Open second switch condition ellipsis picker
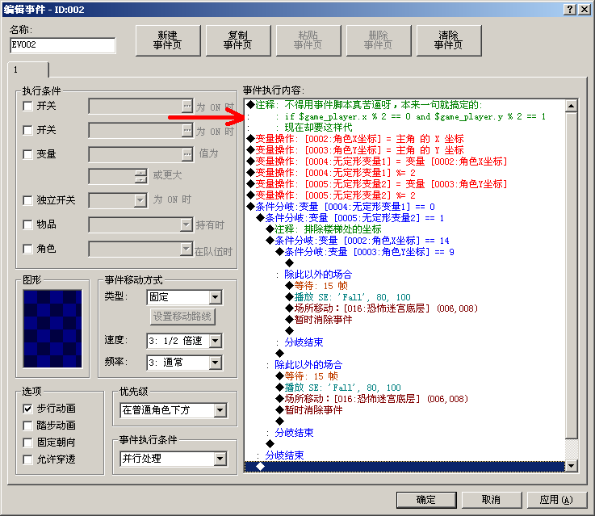 click(187, 131)
